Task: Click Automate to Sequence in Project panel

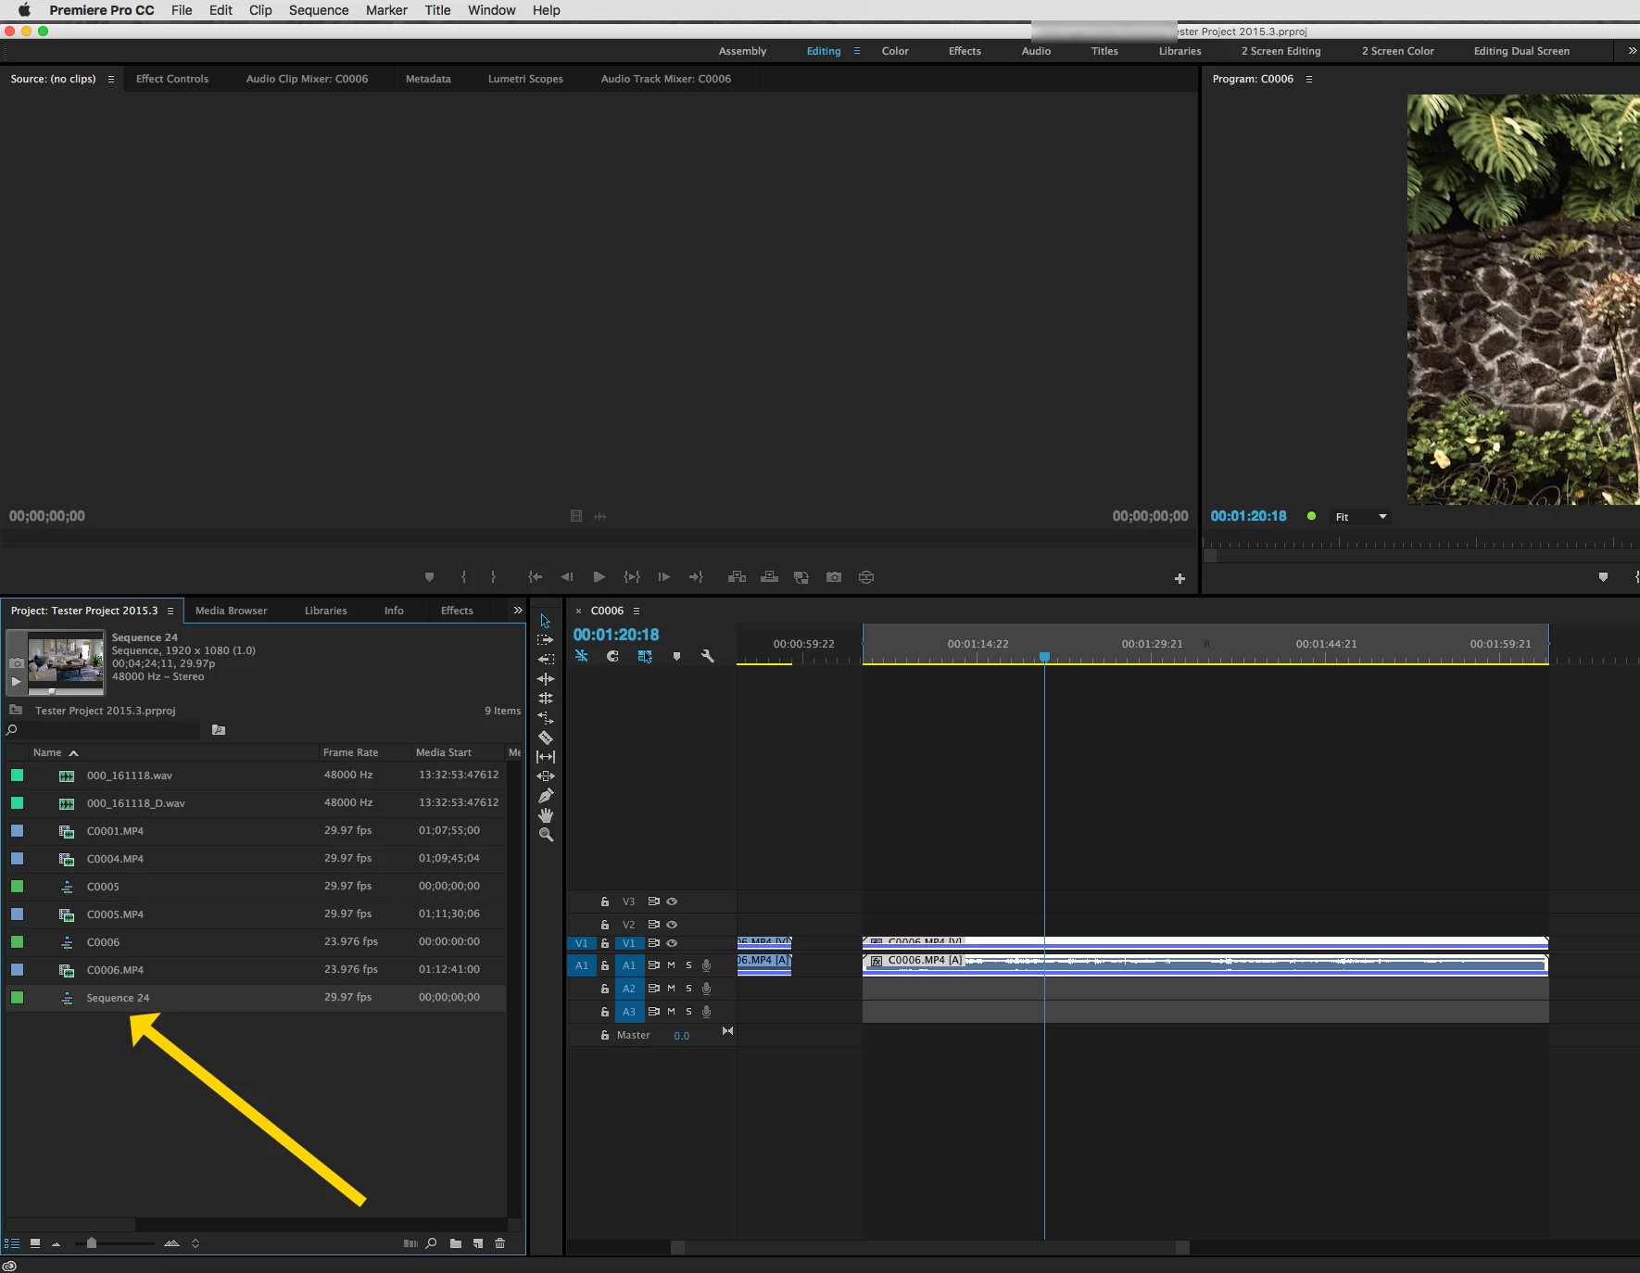Action: click(x=410, y=1243)
